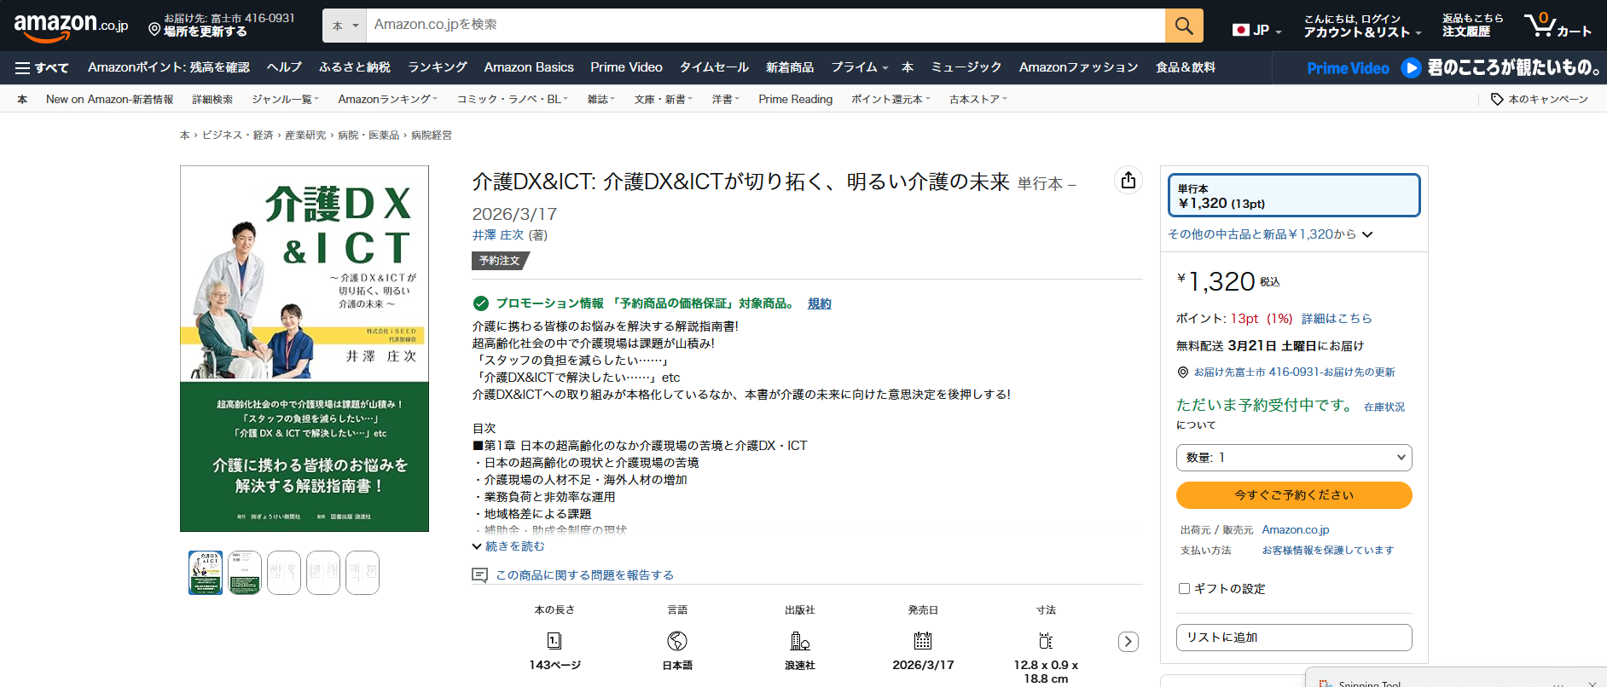Open 新着商品 in the nav bar
Image resolution: width=1607 pixels, height=687 pixels.
coord(790,67)
